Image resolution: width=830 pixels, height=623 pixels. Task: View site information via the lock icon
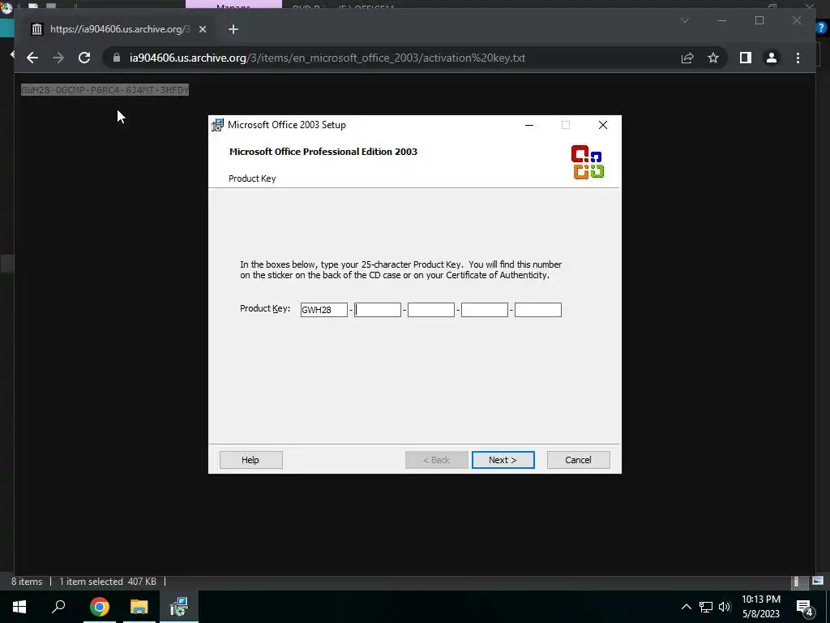coord(117,58)
